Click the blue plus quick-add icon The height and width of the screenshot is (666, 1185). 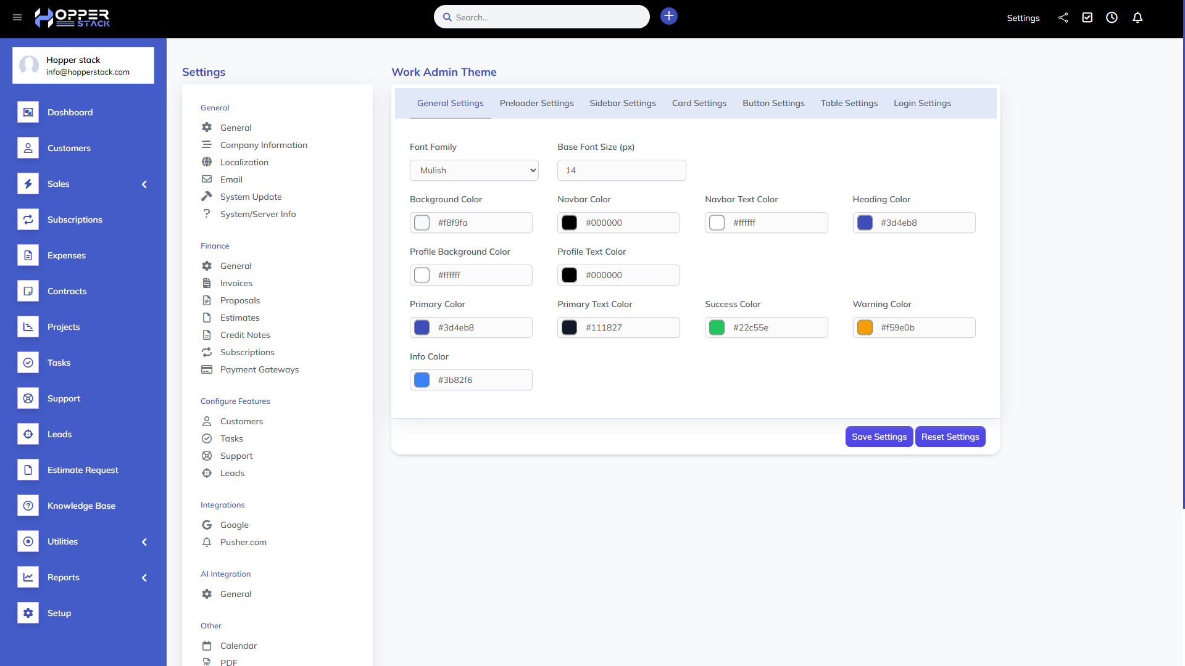tap(668, 16)
